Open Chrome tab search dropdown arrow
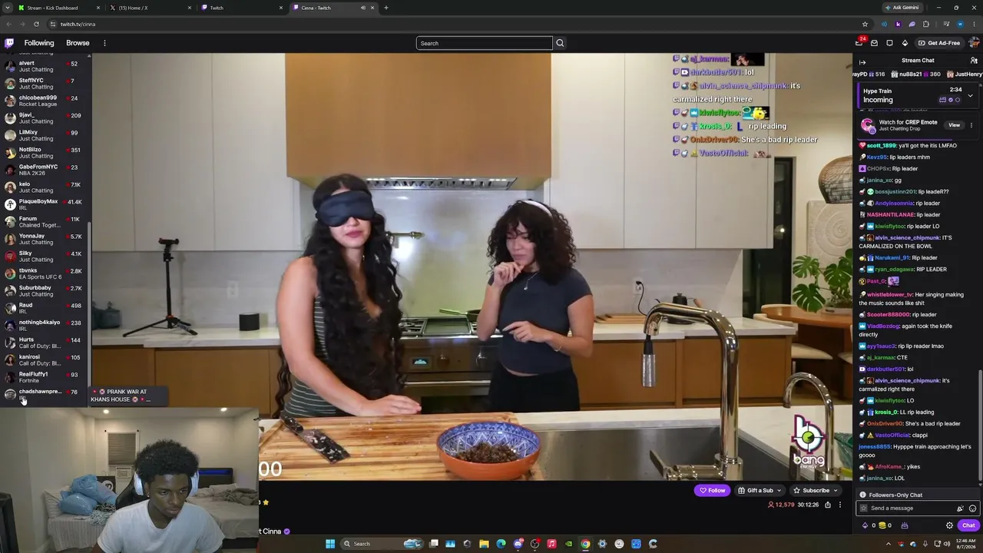 coord(9,8)
